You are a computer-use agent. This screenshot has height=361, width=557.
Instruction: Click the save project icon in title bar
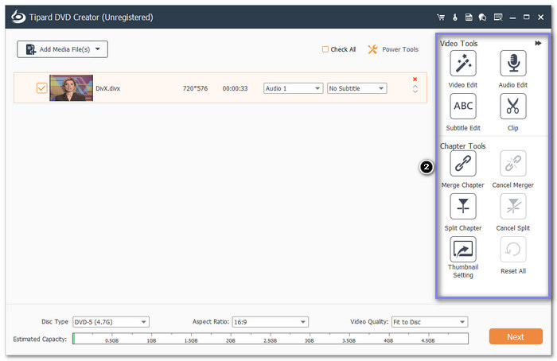tap(469, 17)
